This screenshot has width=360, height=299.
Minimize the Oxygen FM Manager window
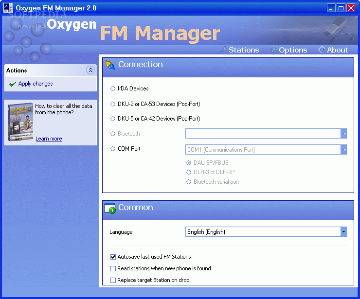point(331,8)
